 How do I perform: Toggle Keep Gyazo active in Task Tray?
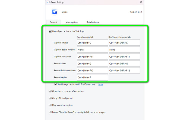click(50, 31)
